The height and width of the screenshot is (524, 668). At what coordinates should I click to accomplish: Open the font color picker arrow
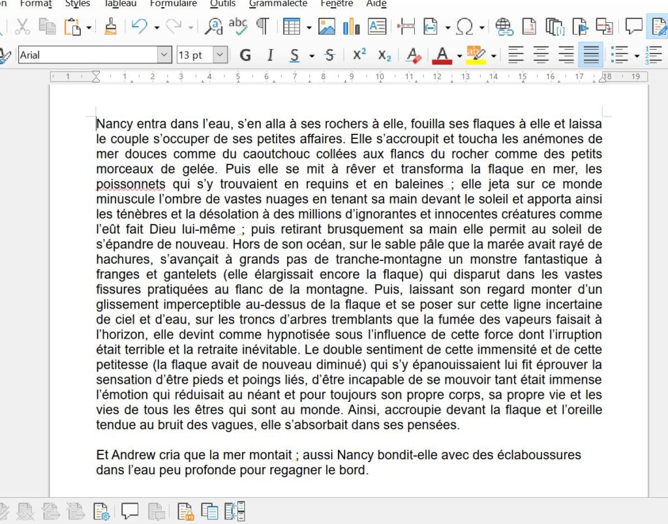pos(459,56)
